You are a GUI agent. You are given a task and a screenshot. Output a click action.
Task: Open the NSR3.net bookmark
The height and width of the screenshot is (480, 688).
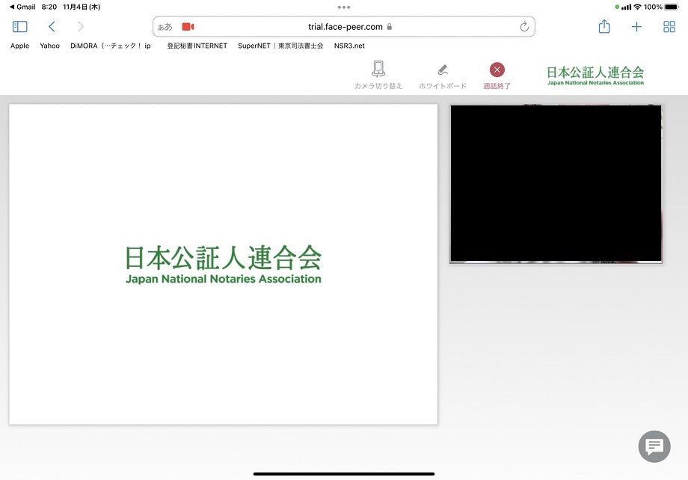349,46
